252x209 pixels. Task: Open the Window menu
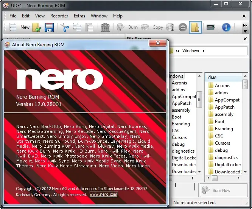click(99, 16)
